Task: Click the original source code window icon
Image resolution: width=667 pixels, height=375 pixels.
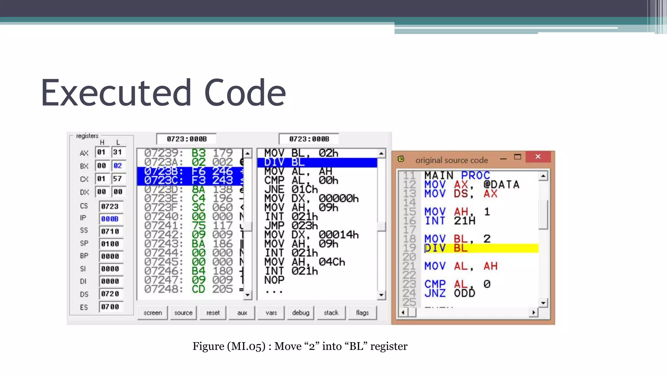Action: coord(401,159)
